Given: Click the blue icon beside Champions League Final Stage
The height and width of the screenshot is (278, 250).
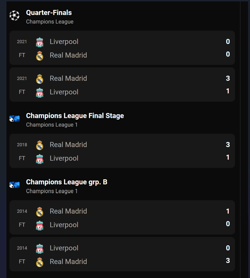Looking at the screenshot, I should tap(15, 119).
